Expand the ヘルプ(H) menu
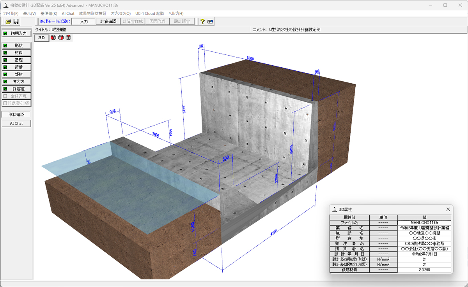Image resolution: width=468 pixels, height=287 pixels. [x=176, y=13]
